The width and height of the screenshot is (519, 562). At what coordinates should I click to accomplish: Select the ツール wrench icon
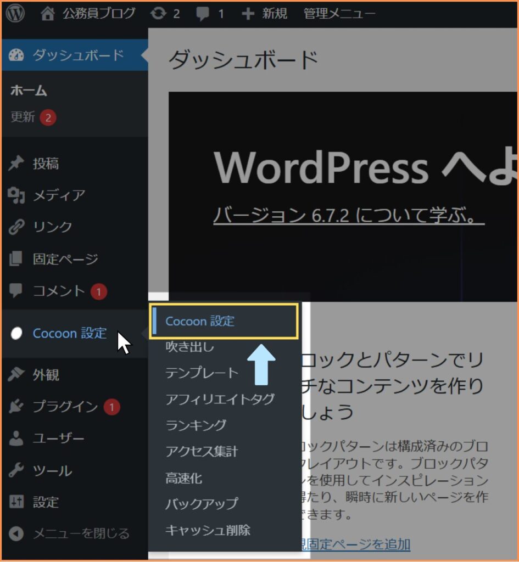click(x=16, y=470)
